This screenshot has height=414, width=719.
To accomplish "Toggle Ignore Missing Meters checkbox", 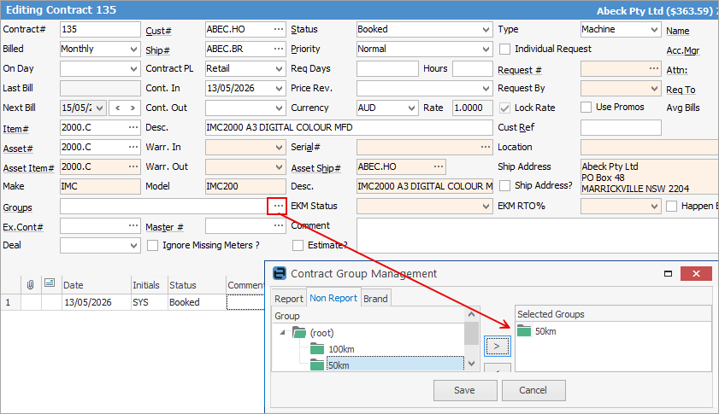I will 152,246.
